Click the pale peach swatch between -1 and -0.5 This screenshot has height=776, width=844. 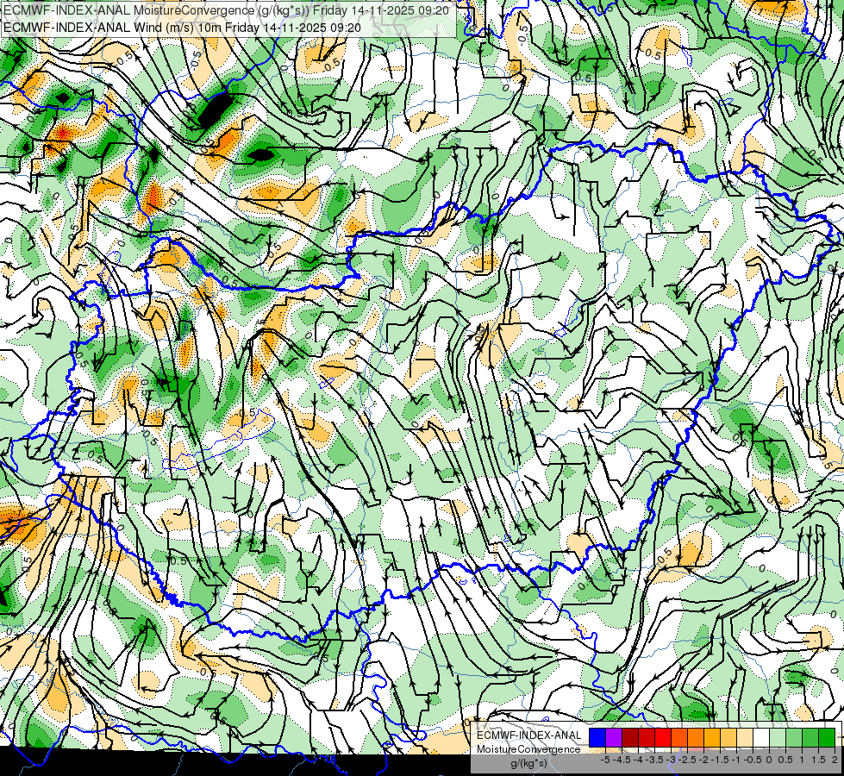click(x=744, y=738)
